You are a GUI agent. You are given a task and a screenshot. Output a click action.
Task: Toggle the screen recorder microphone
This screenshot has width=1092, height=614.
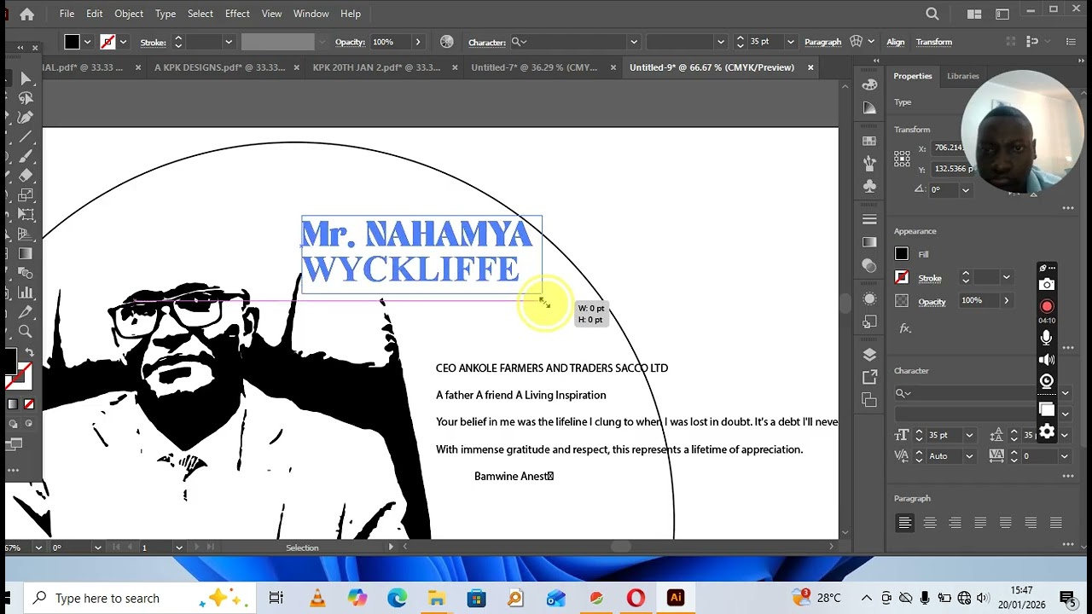pos(1047,338)
